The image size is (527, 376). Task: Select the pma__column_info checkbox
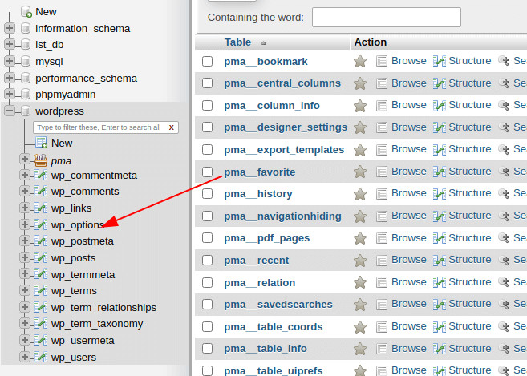(208, 105)
